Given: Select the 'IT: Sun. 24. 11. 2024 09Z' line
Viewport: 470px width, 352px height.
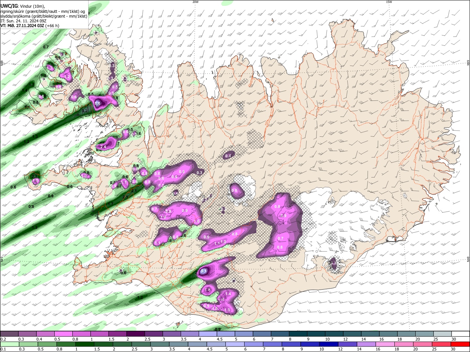Looking at the screenshot, I should click(x=23, y=21).
